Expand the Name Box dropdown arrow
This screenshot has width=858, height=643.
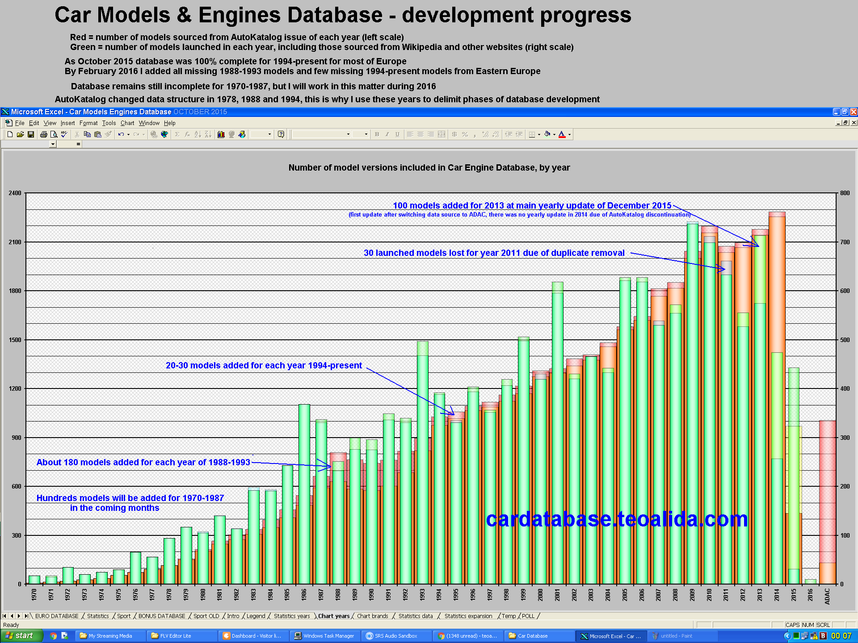(53, 144)
